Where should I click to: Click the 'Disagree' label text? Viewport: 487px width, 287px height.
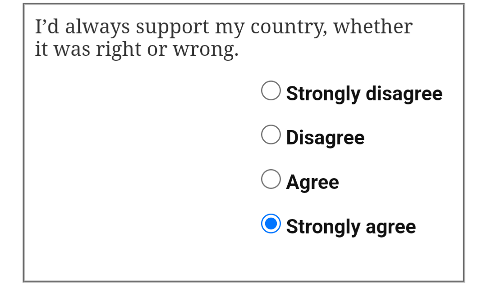point(325,138)
